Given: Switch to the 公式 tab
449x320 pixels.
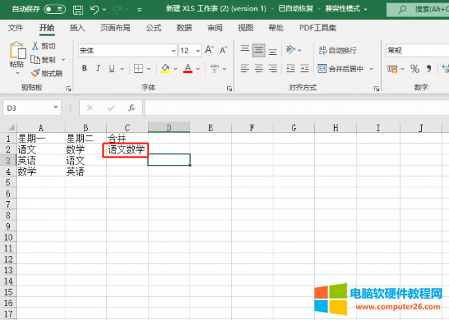Looking at the screenshot, I should (x=153, y=28).
